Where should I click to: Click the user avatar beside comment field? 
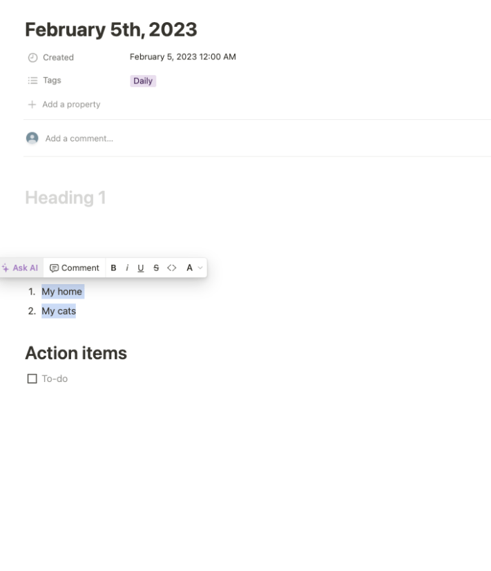[x=32, y=138]
